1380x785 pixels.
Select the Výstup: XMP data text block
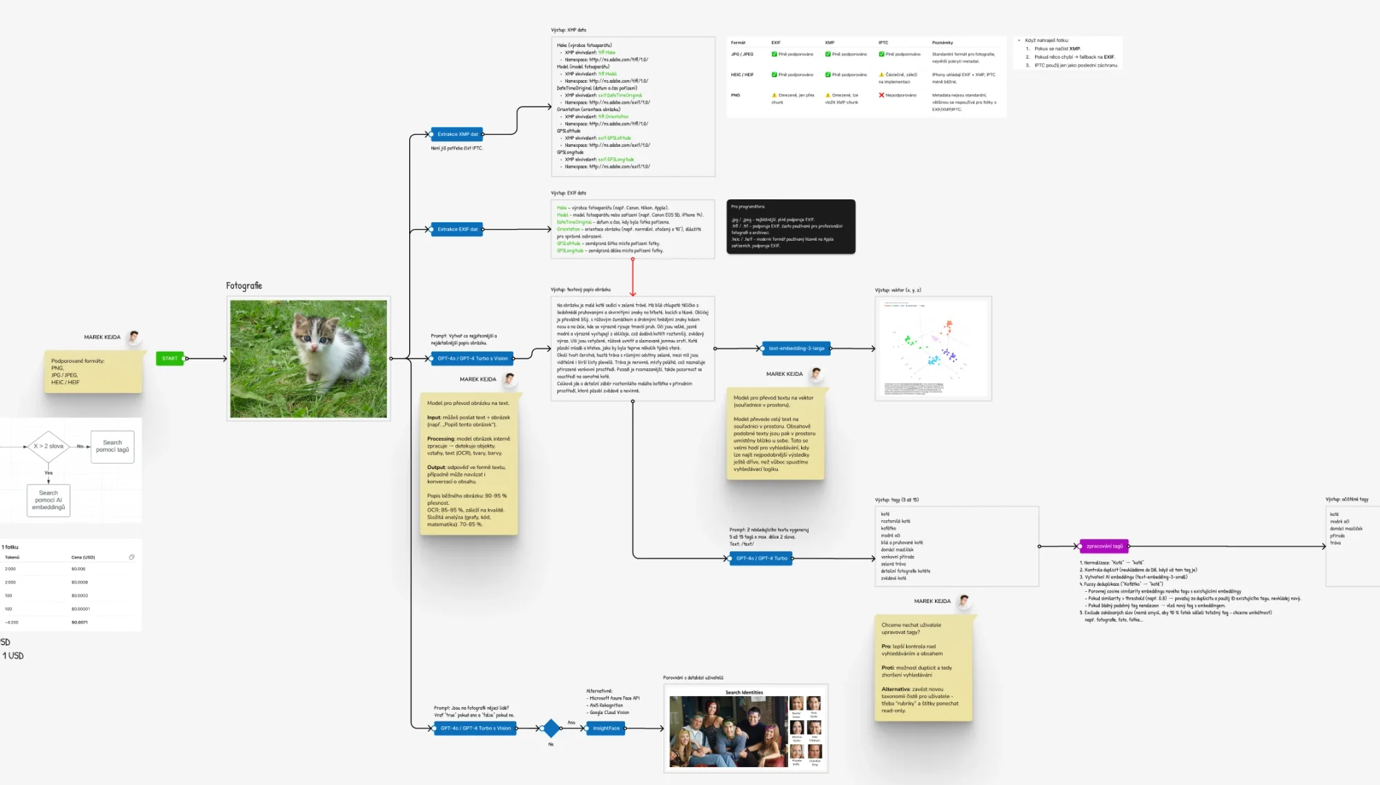[x=633, y=106]
